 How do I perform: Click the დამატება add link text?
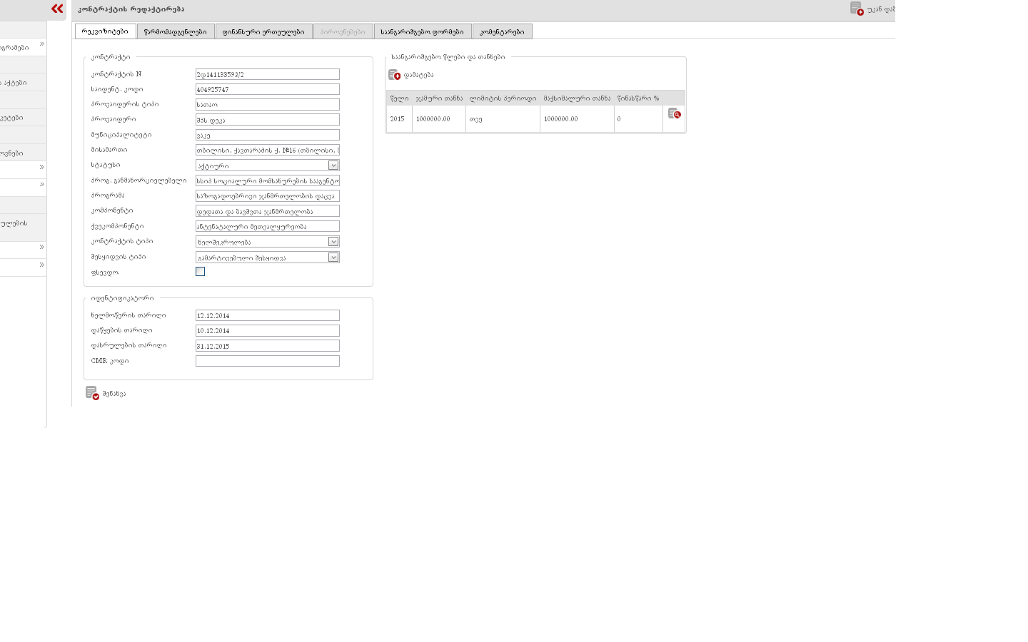(x=418, y=75)
